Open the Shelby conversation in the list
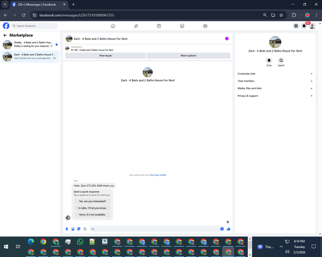This screenshot has height=257, width=322. pos(30,44)
